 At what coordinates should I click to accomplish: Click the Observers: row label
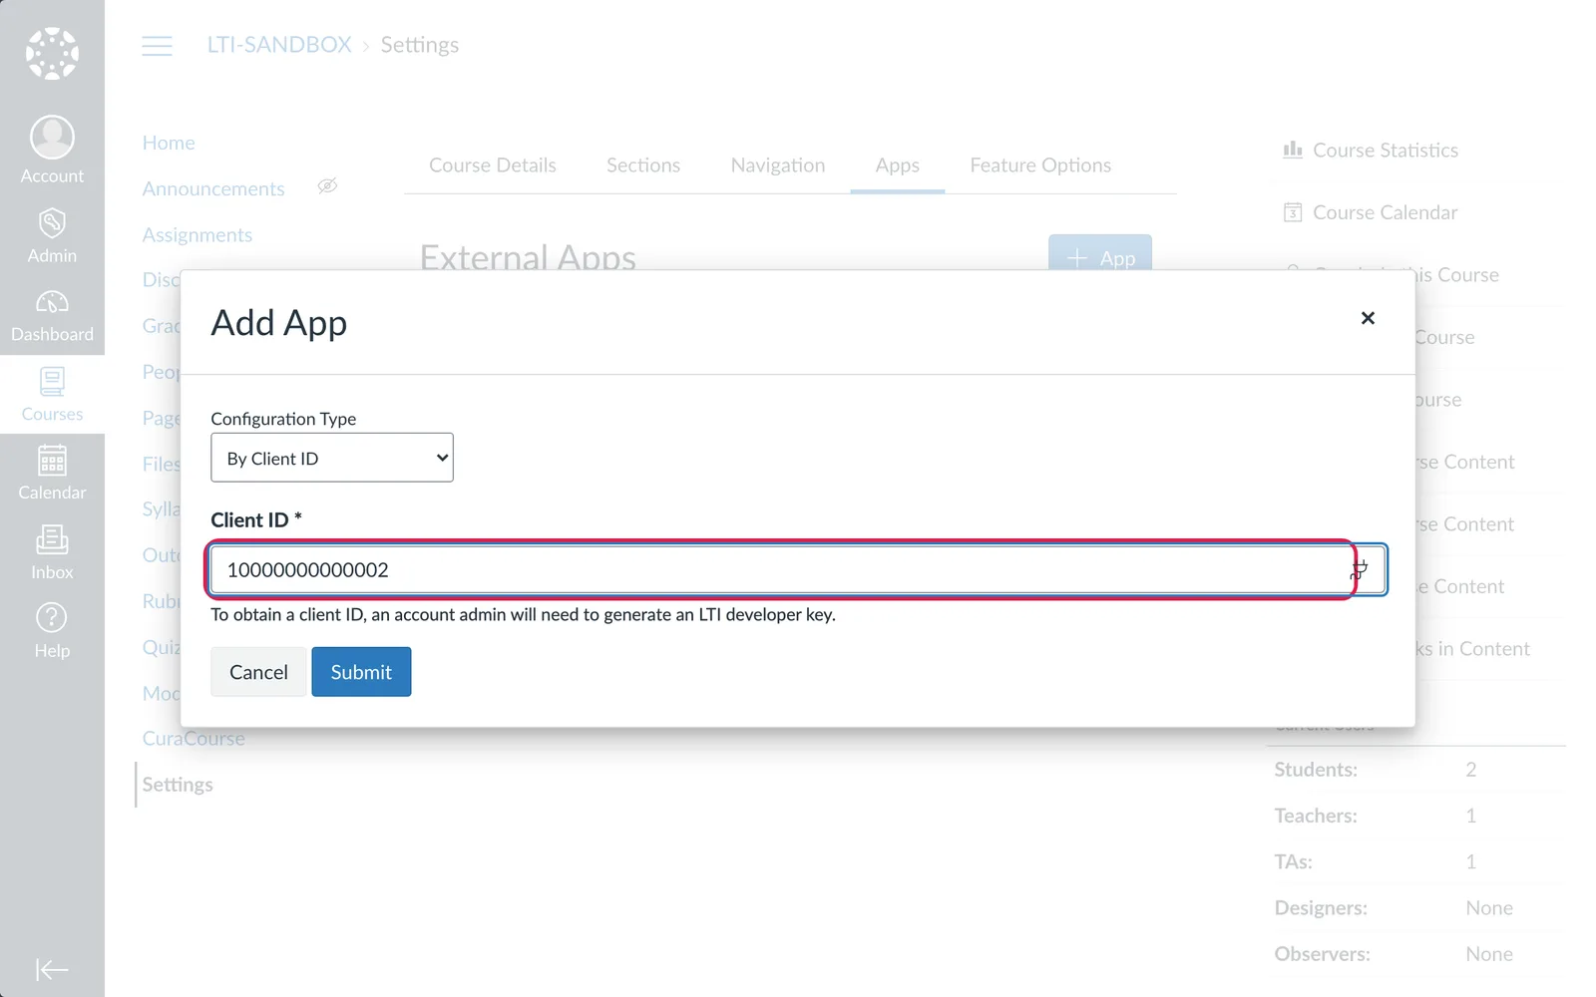[x=1322, y=954]
